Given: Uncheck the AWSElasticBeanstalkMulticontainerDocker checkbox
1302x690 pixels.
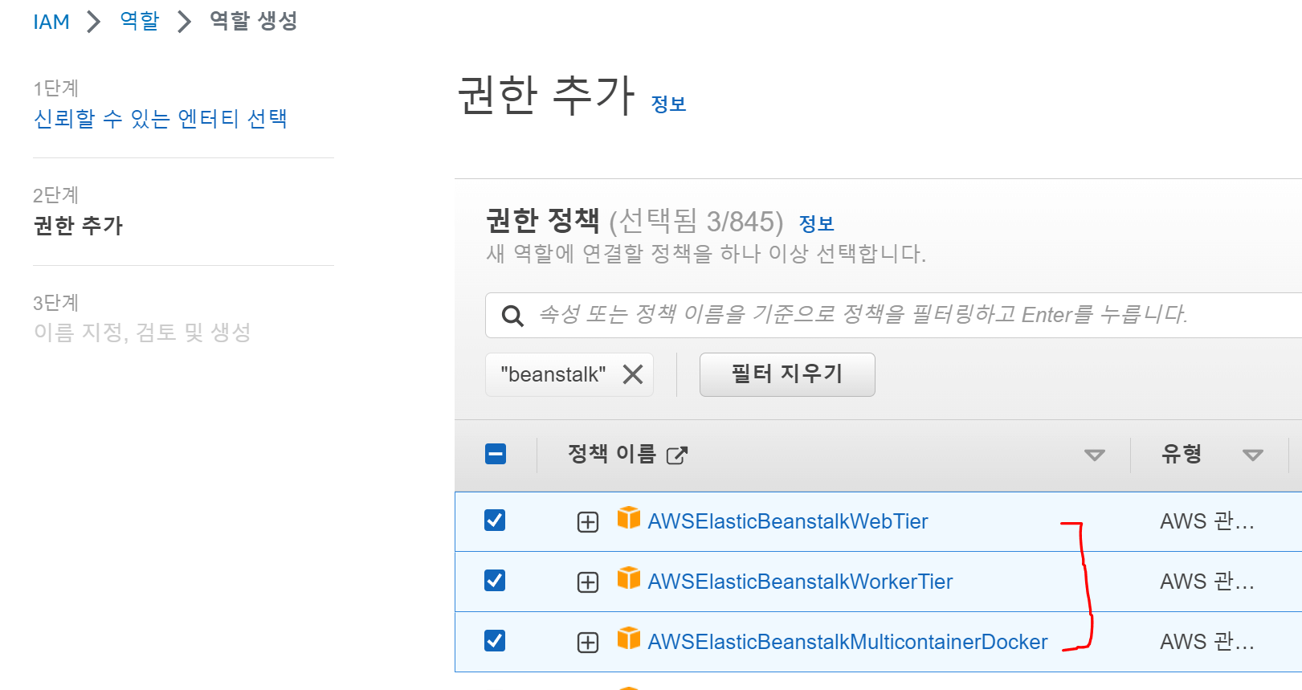Looking at the screenshot, I should [495, 640].
